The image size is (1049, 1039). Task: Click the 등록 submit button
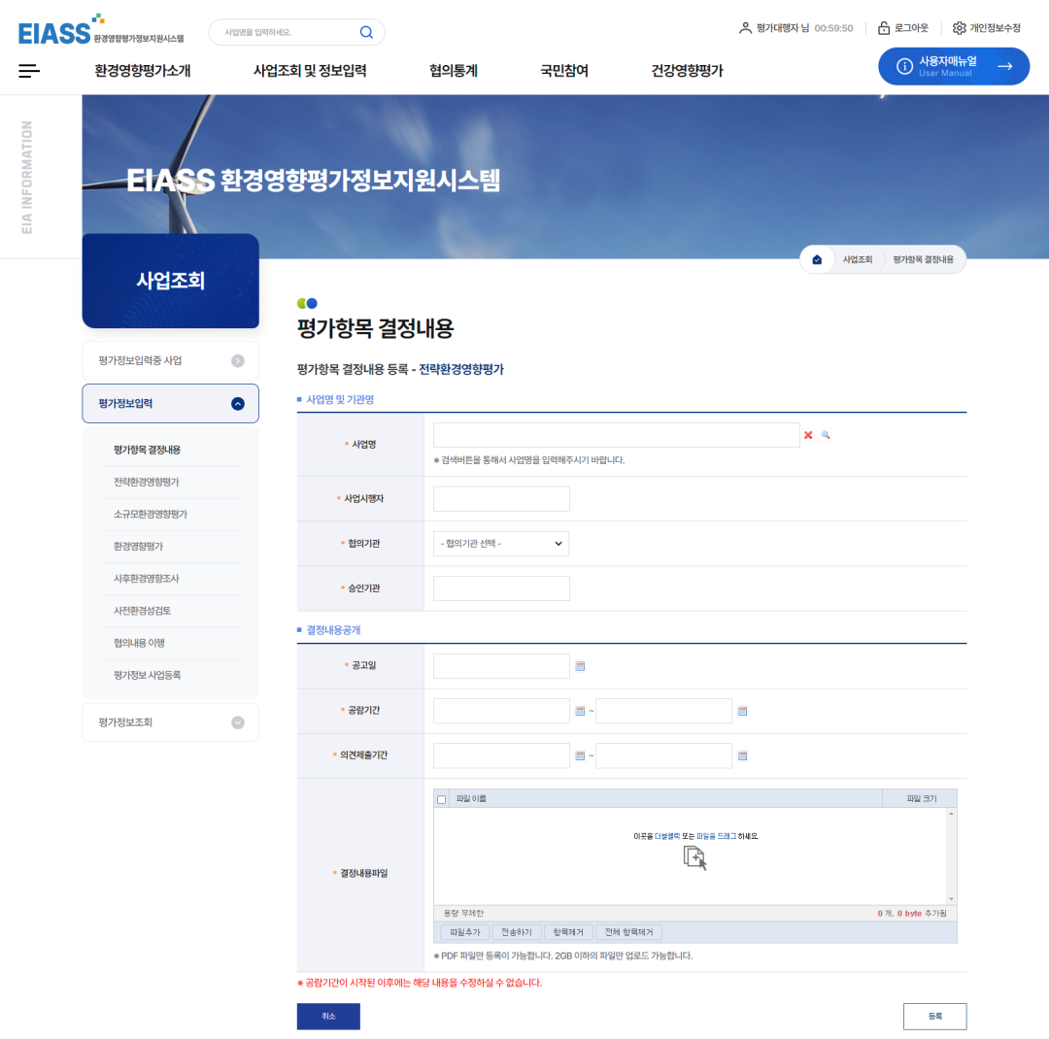click(x=934, y=1016)
